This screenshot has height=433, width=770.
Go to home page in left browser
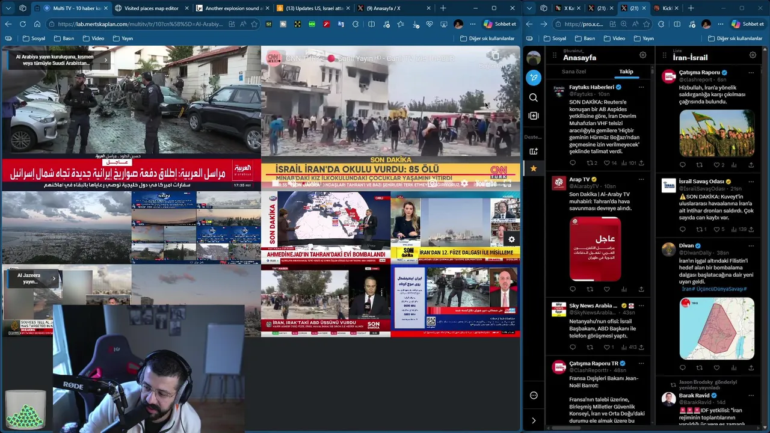click(x=37, y=24)
